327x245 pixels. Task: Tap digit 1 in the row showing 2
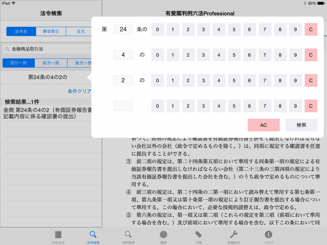coord(173,80)
